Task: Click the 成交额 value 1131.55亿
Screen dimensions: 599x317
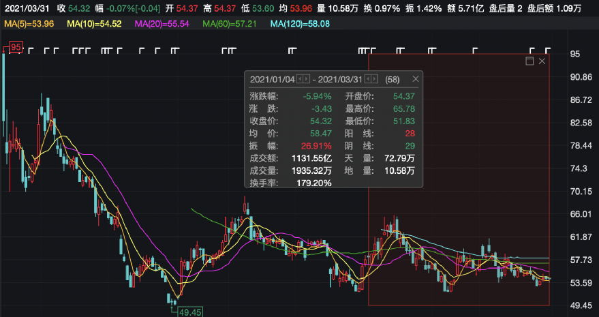Action: pyautogui.click(x=311, y=158)
